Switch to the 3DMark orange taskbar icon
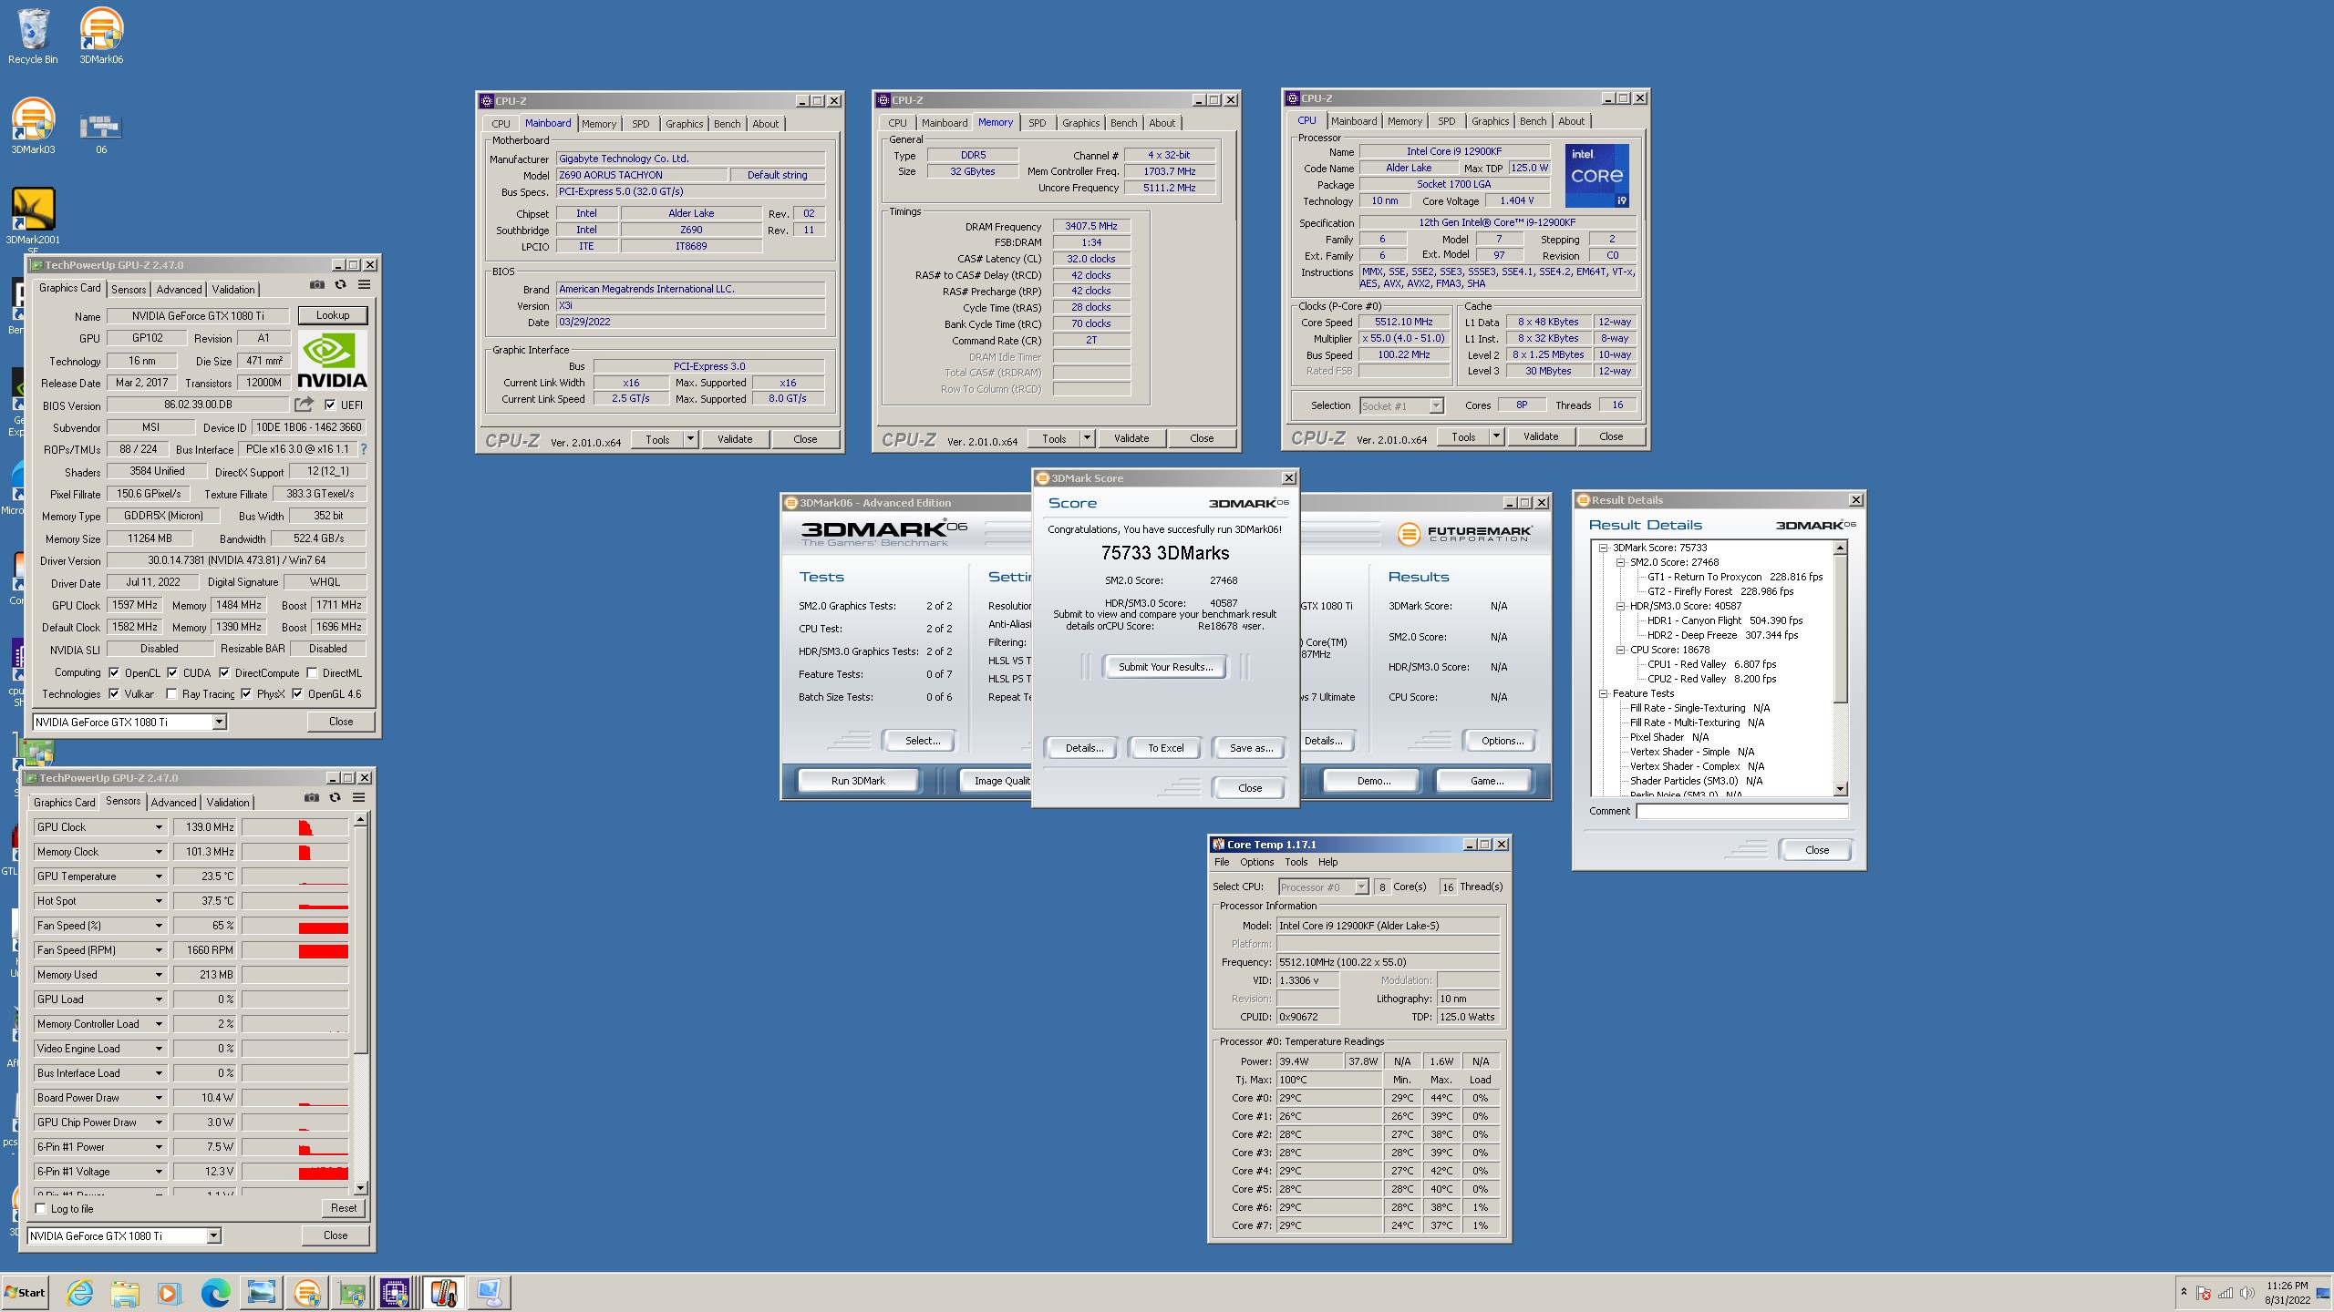 [306, 1292]
